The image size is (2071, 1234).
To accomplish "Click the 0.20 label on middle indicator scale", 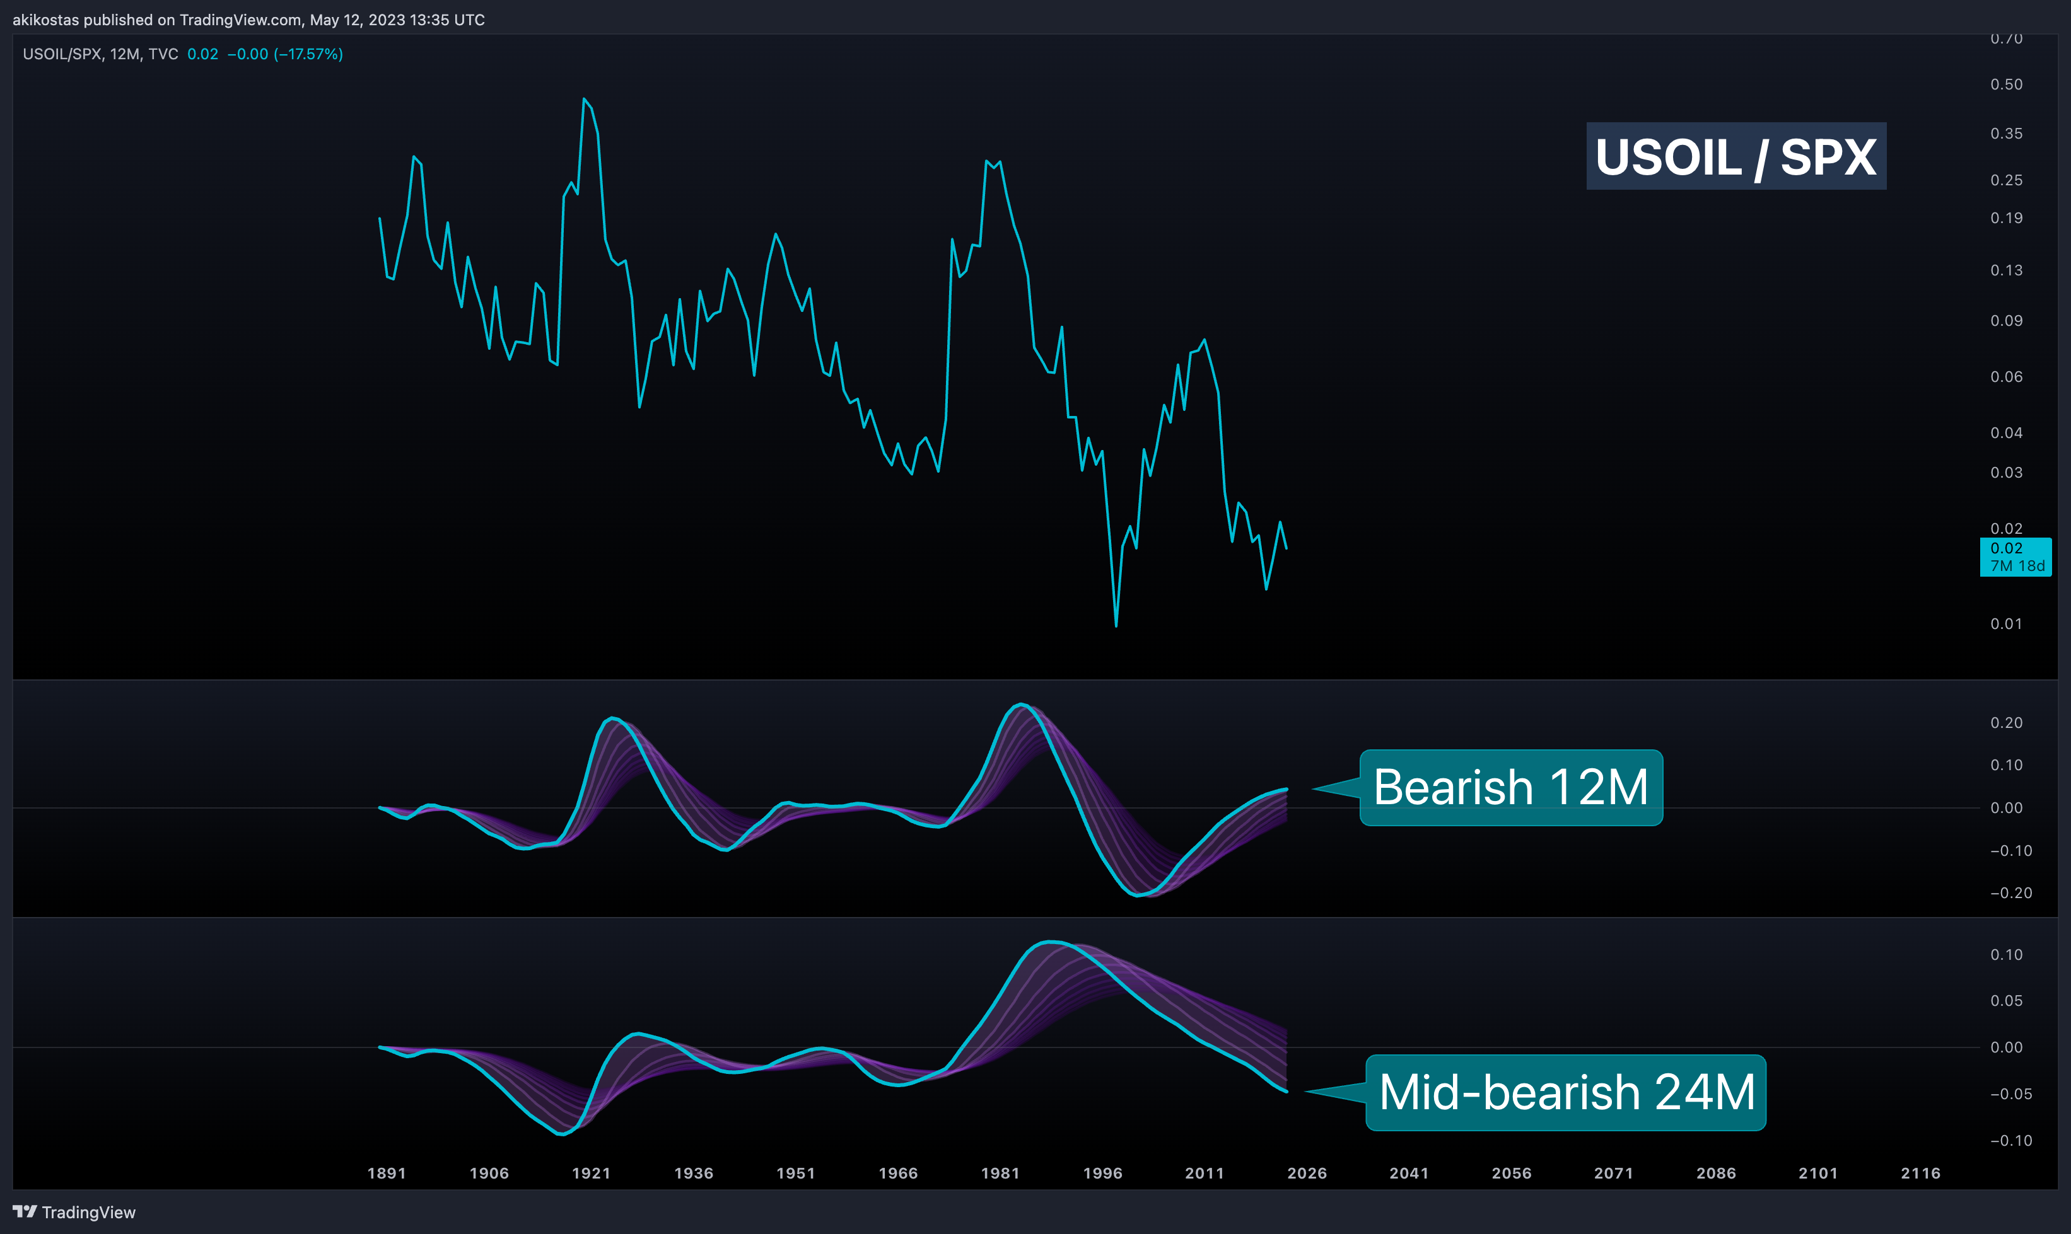I will point(2007,723).
